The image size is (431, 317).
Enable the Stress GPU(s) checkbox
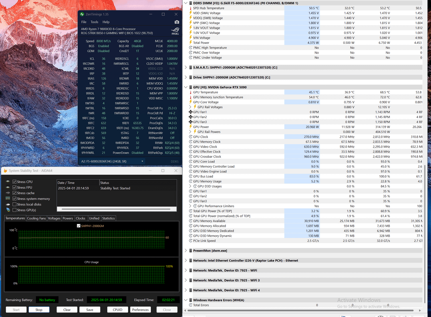(15, 210)
